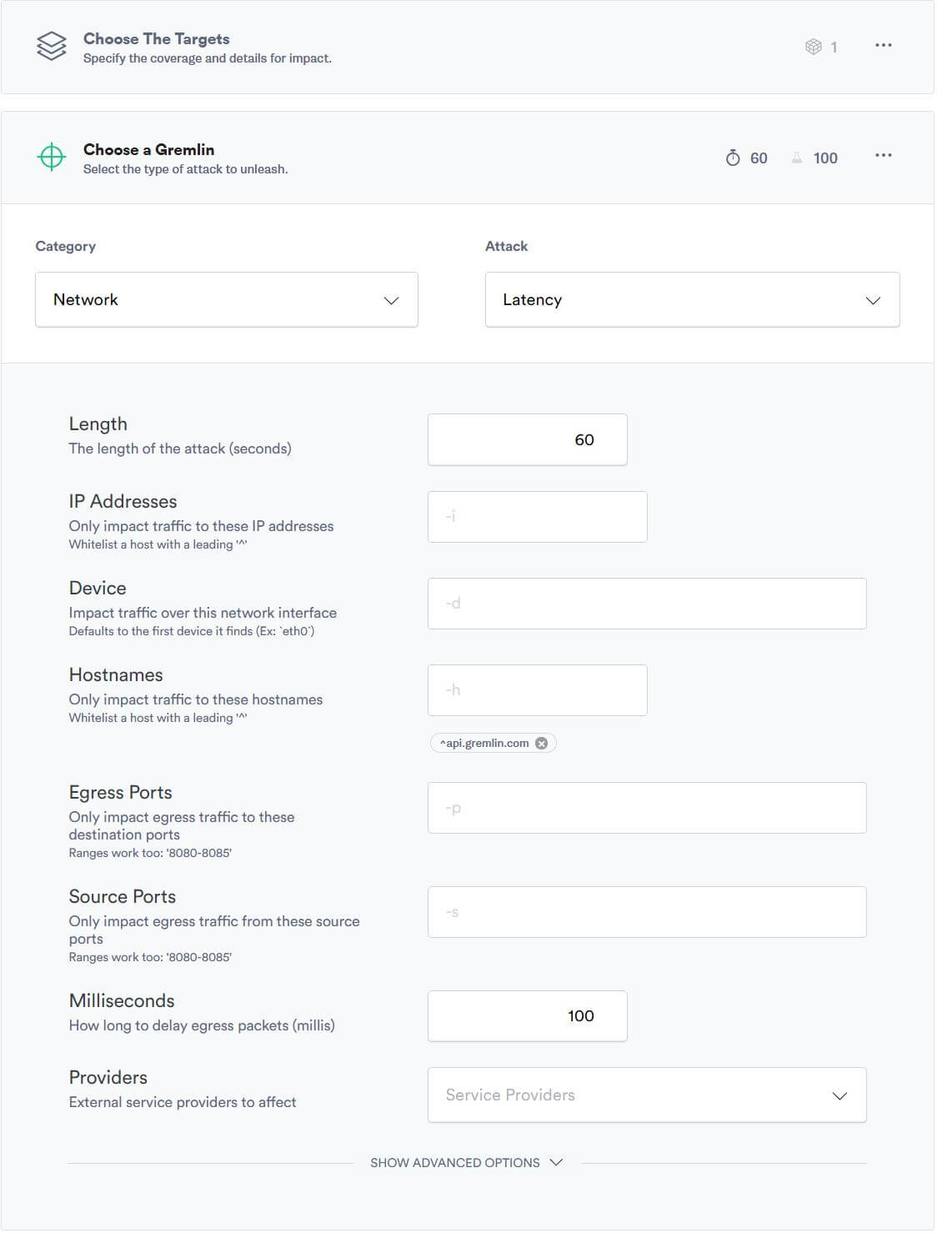Click the crosshair target icon beside Choose a Gremlin
Image resolution: width=937 pixels, height=1233 pixels.
tap(52, 156)
